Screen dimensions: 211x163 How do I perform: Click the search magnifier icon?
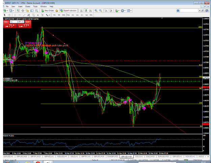coord(203,10)
